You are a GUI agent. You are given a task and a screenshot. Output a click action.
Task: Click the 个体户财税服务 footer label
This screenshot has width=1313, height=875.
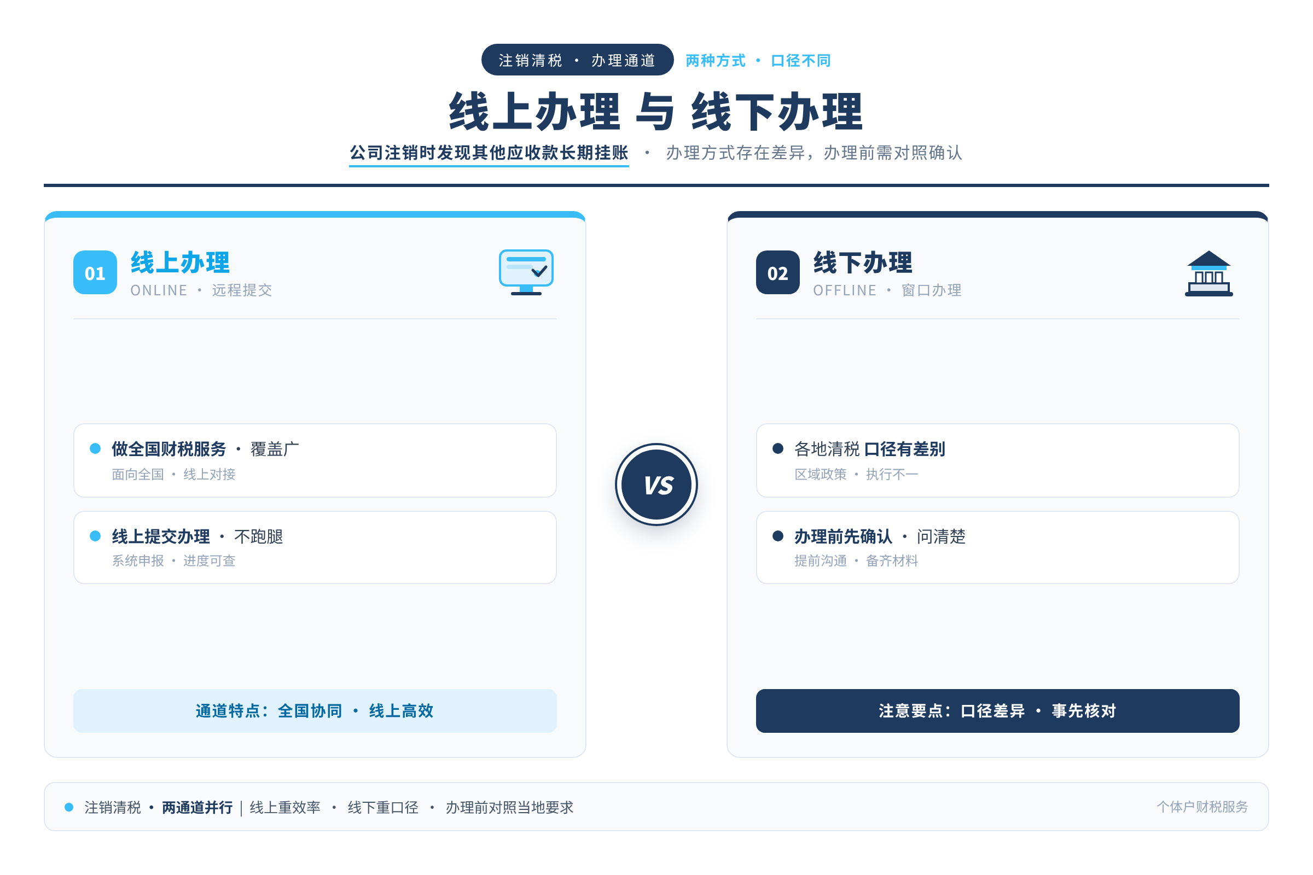click(1202, 807)
